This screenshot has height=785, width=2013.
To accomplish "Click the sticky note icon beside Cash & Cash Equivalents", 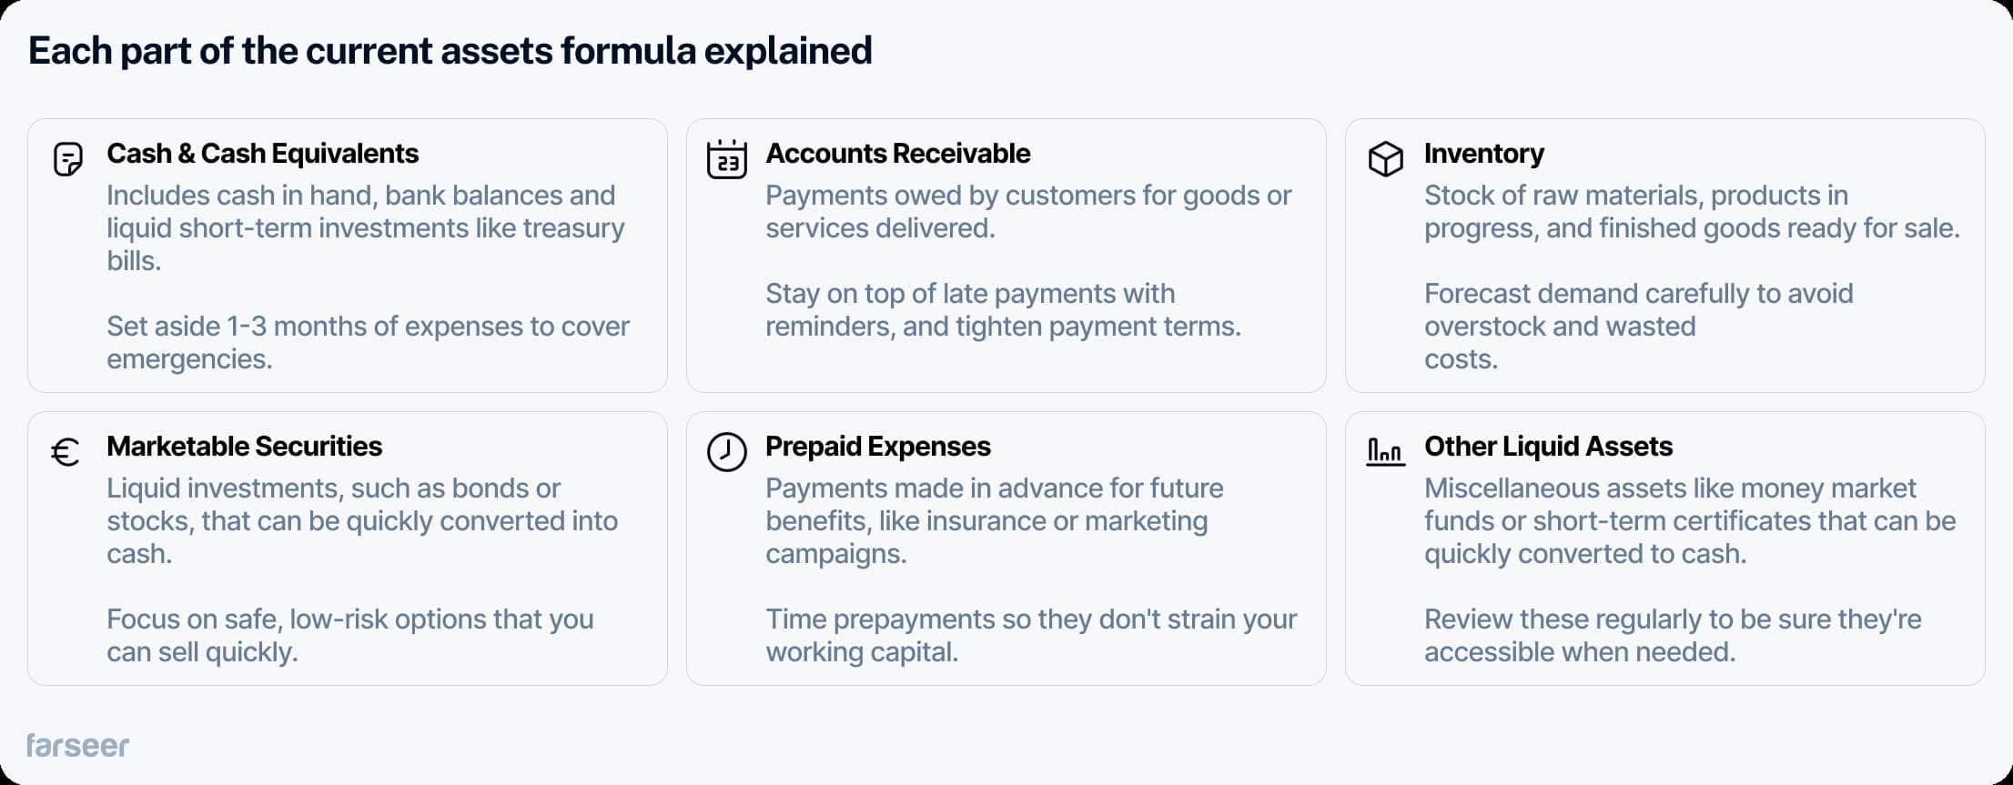I will (x=68, y=159).
